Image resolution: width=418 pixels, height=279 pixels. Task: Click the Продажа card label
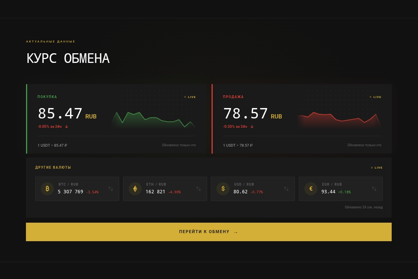233,97
